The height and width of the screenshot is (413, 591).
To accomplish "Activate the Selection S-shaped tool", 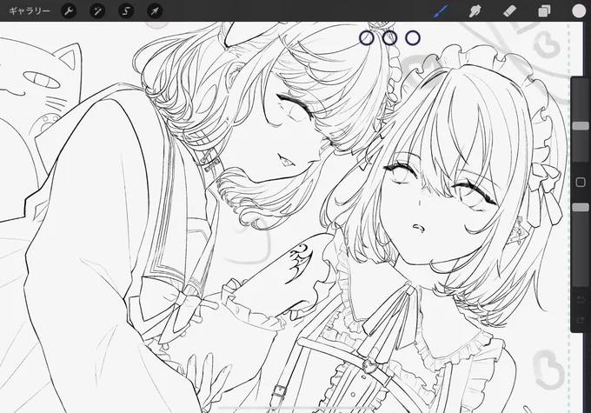I will click(126, 11).
